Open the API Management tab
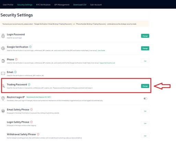This screenshot has width=176, height=141. tap(62, 5)
